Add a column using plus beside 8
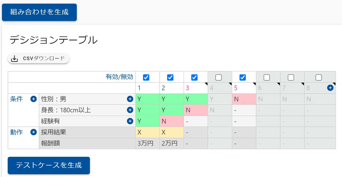 point(330,88)
